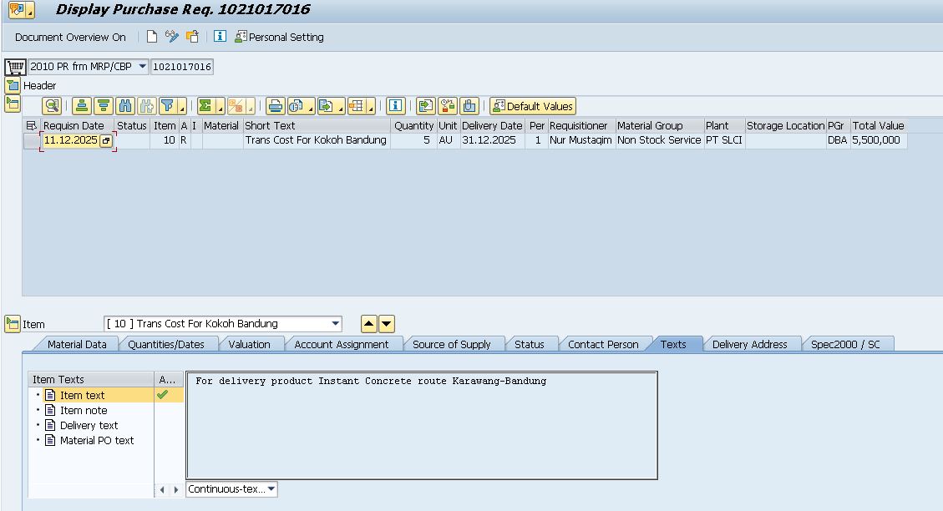Click the Details magnifier icon in item toolbar
Screen dimensions: 943x511
point(52,106)
